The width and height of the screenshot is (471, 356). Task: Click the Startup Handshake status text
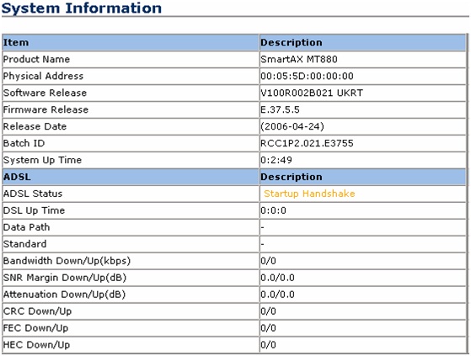coord(309,194)
